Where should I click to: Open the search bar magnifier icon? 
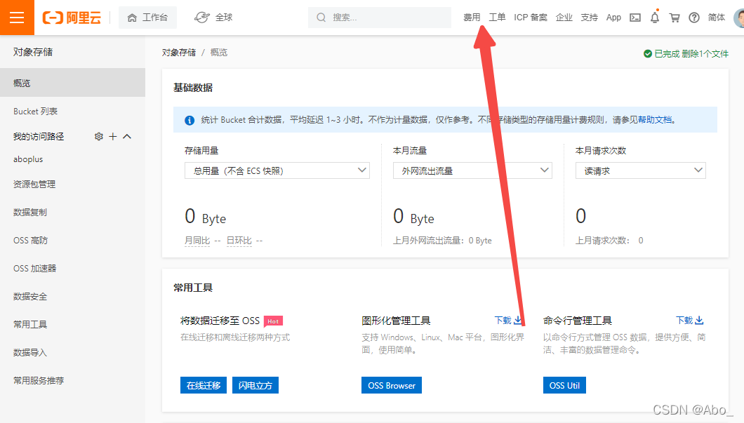tap(321, 17)
